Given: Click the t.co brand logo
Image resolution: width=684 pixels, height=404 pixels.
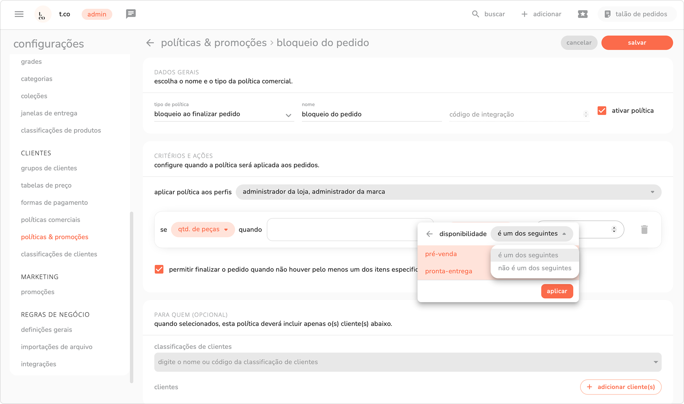Looking at the screenshot, I should [43, 14].
